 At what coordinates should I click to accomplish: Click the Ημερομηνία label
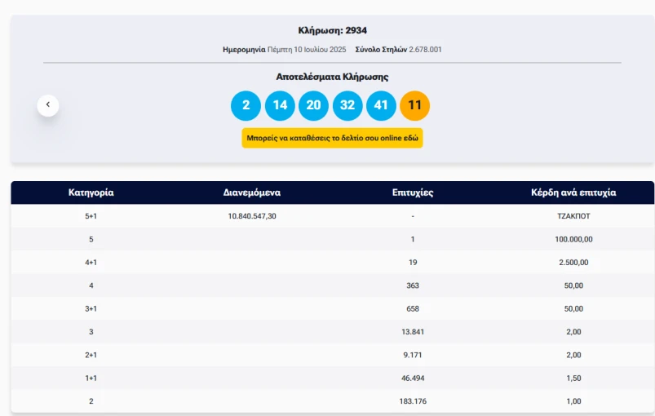(244, 49)
